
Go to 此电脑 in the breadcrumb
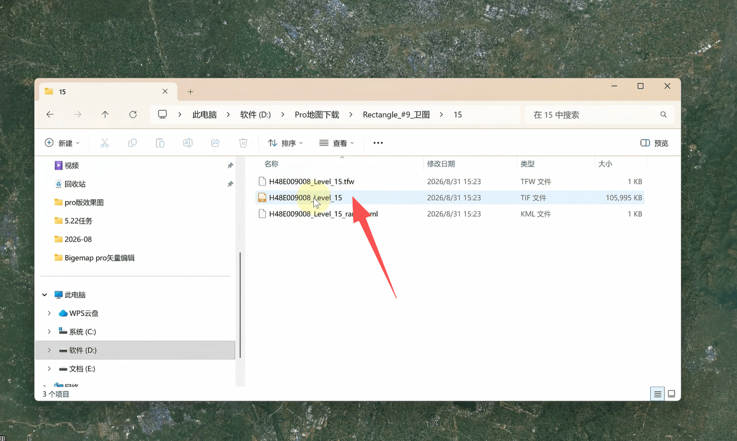[204, 114]
